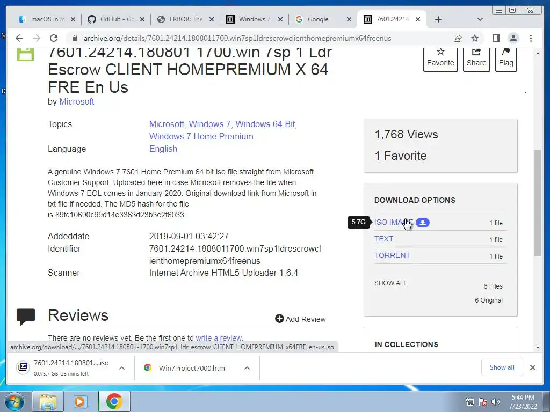
Task: Go back to the previous page
Action: (x=19, y=38)
